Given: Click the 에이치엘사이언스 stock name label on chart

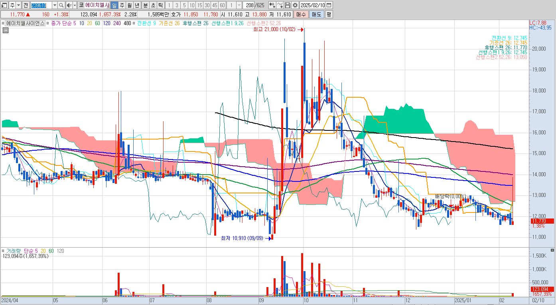Looking at the screenshot, I should click(x=25, y=23).
